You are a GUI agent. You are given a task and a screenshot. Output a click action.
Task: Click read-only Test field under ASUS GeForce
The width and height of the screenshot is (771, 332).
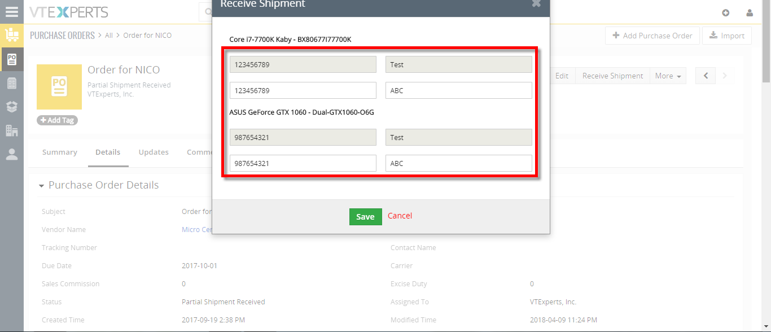pos(458,137)
